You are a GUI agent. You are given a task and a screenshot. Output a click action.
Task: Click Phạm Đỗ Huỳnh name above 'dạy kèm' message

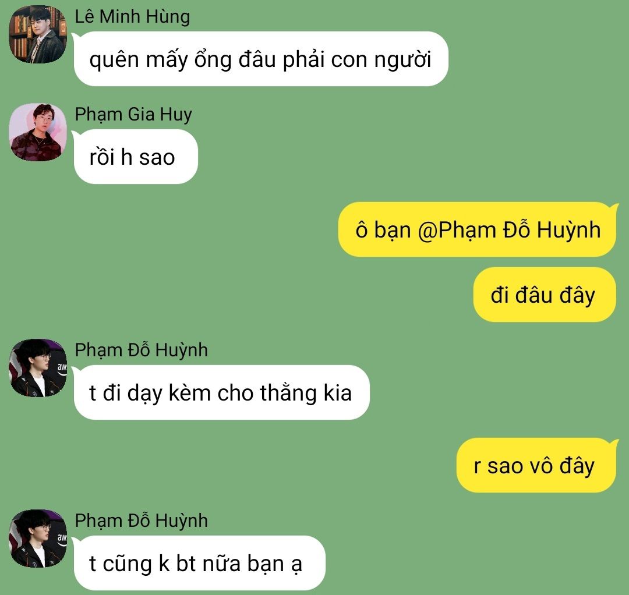[x=141, y=350]
